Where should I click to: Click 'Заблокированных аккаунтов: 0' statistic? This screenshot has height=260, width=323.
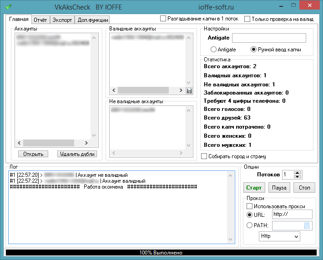(x=246, y=93)
